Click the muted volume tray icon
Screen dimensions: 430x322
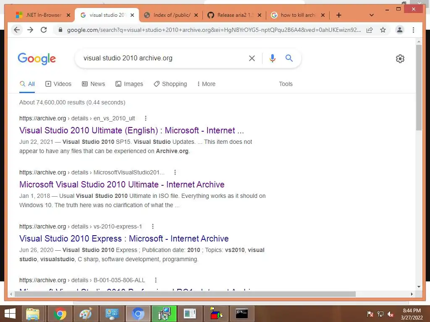click(x=391, y=314)
